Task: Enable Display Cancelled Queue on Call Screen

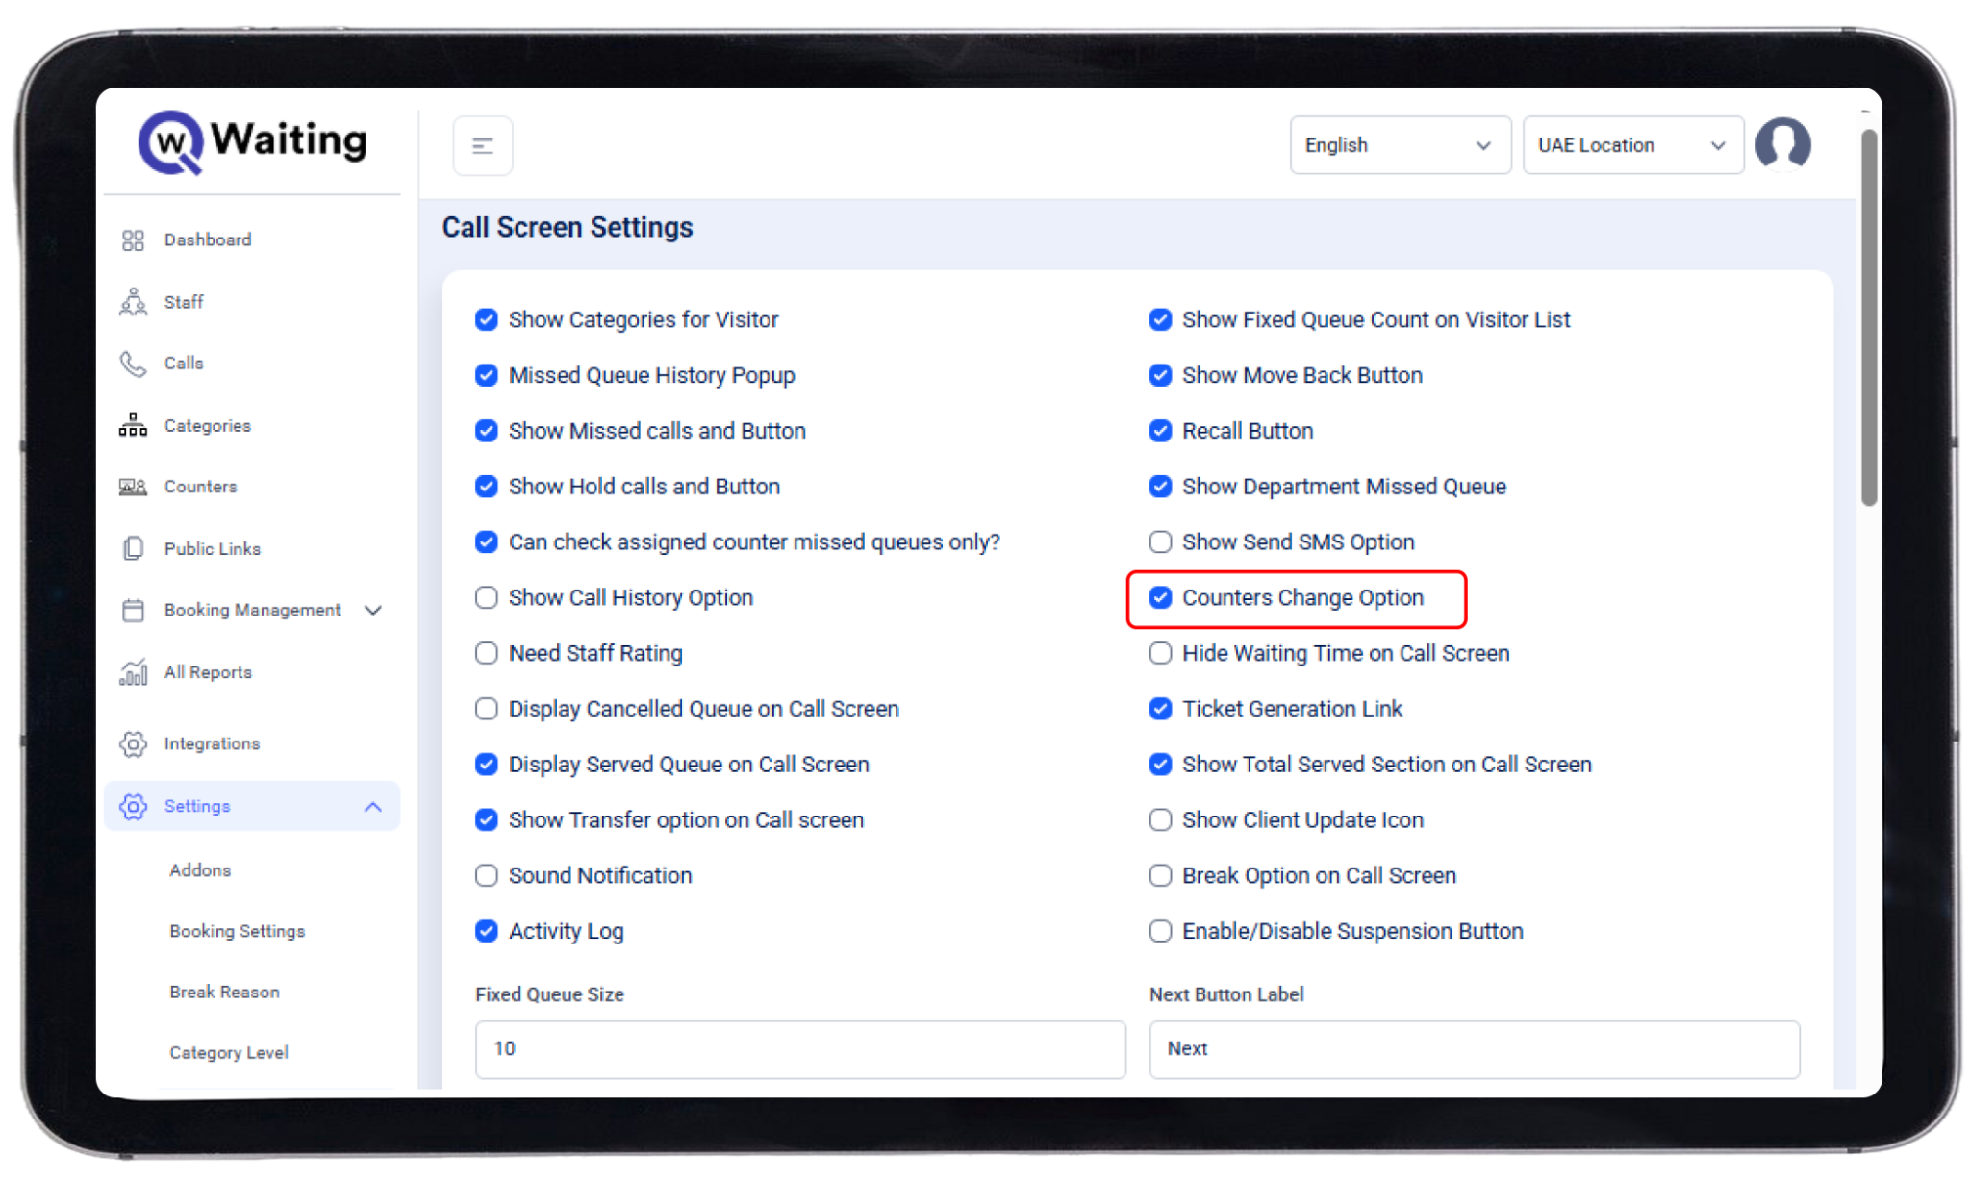Action: click(x=487, y=709)
